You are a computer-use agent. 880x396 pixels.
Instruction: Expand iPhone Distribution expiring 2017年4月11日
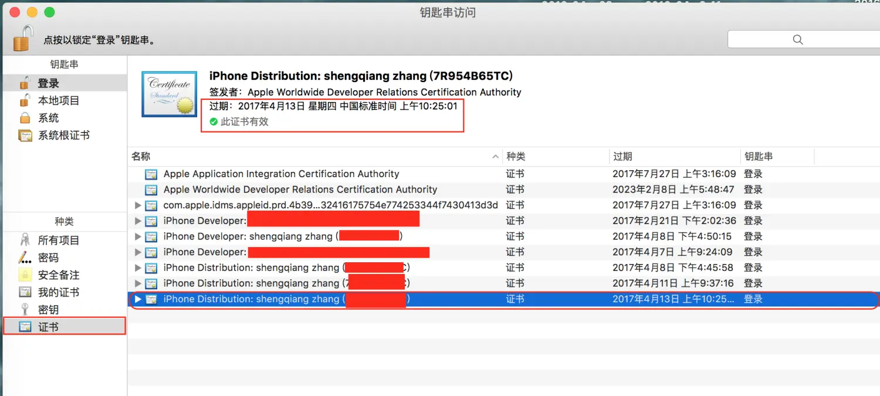138,283
